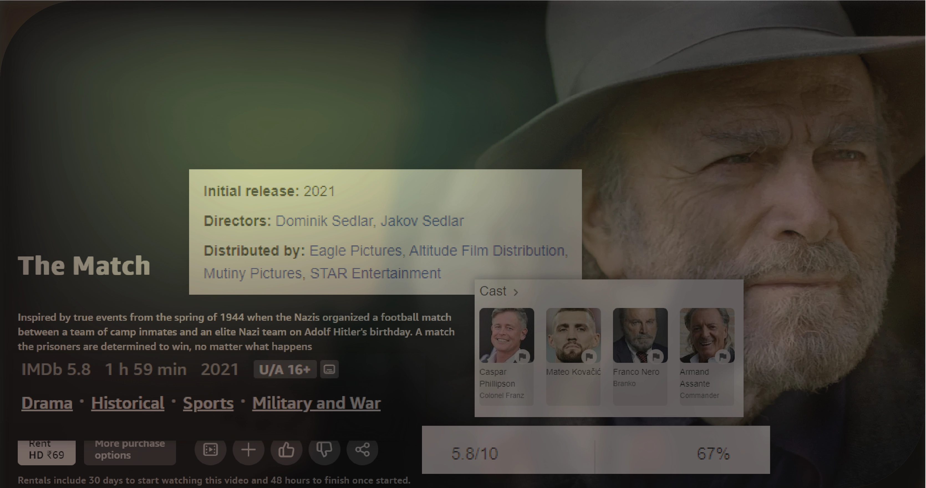Like this movie with thumbs up
The width and height of the screenshot is (926, 488).
286,450
